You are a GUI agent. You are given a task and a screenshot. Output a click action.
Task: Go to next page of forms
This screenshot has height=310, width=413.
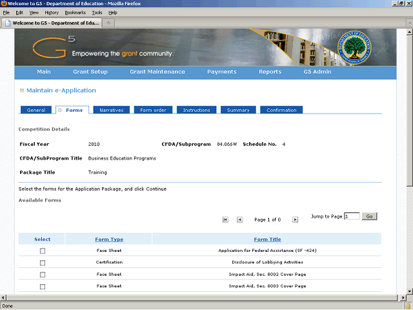coord(295,220)
